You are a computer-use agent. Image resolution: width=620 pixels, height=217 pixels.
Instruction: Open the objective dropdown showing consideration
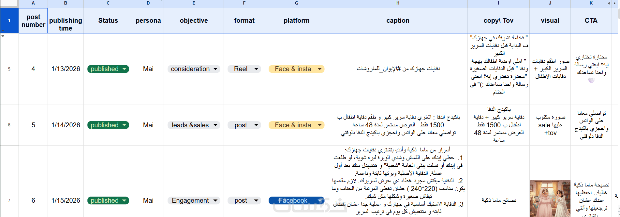(215, 69)
